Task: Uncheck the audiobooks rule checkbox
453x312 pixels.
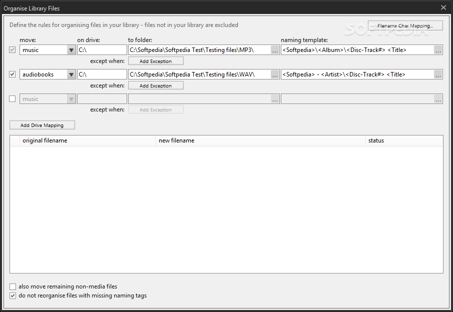Action: [x=12, y=74]
